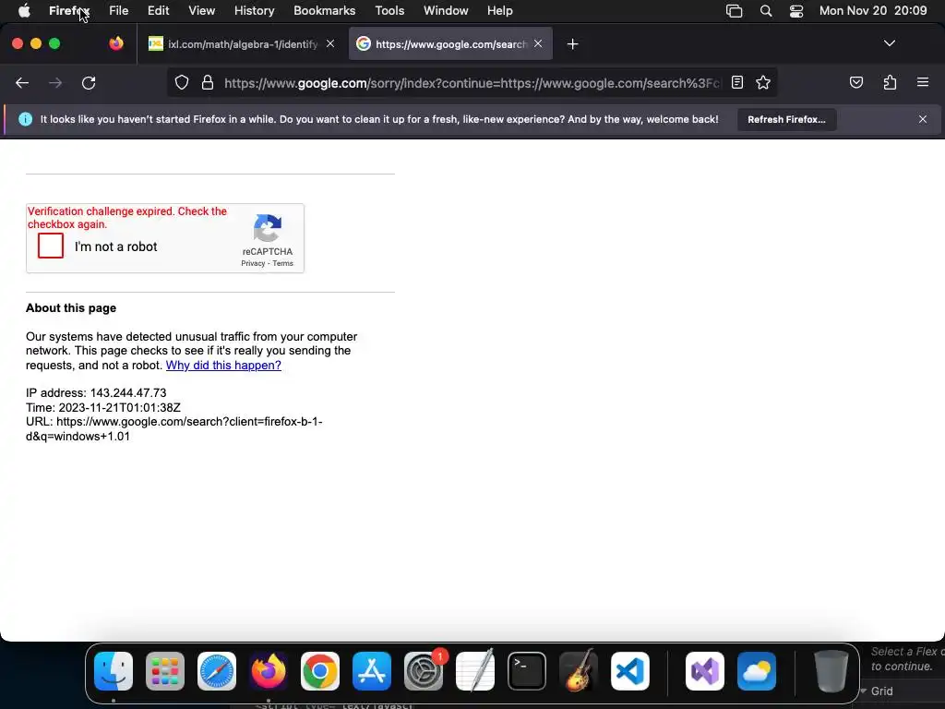945x709 pixels.
Task: Close the Google search tab
Action: pos(538,43)
